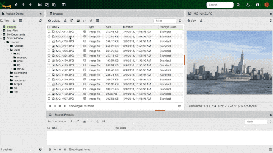Select the checkbox beside IMG_4125.JPG

49,89
